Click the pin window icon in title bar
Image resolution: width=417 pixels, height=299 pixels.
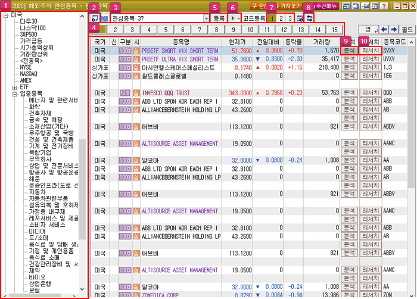[x=365, y=6]
